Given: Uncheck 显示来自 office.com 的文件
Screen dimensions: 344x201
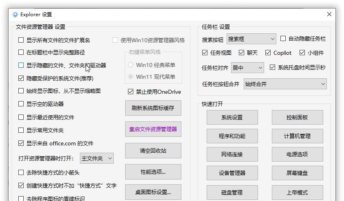Looking at the screenshot, I should coord(21,143).
